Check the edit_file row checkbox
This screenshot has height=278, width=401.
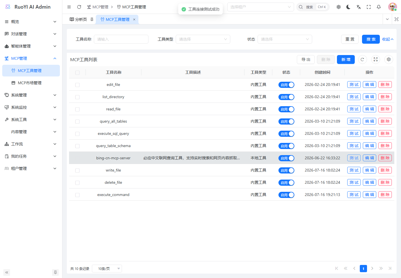point(77,85)
